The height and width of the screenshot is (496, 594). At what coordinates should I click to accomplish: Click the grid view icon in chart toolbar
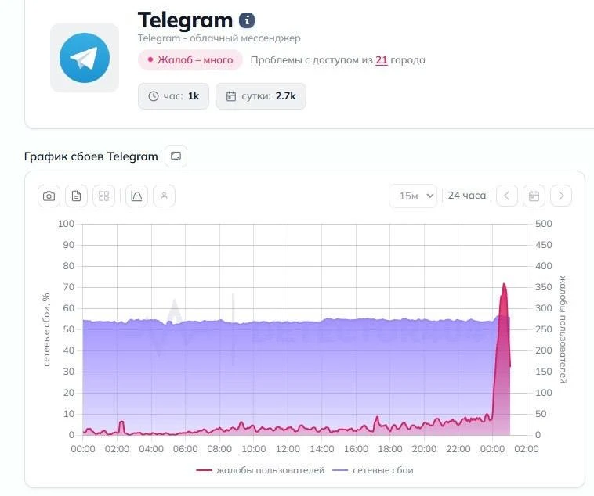click(103, 196)
